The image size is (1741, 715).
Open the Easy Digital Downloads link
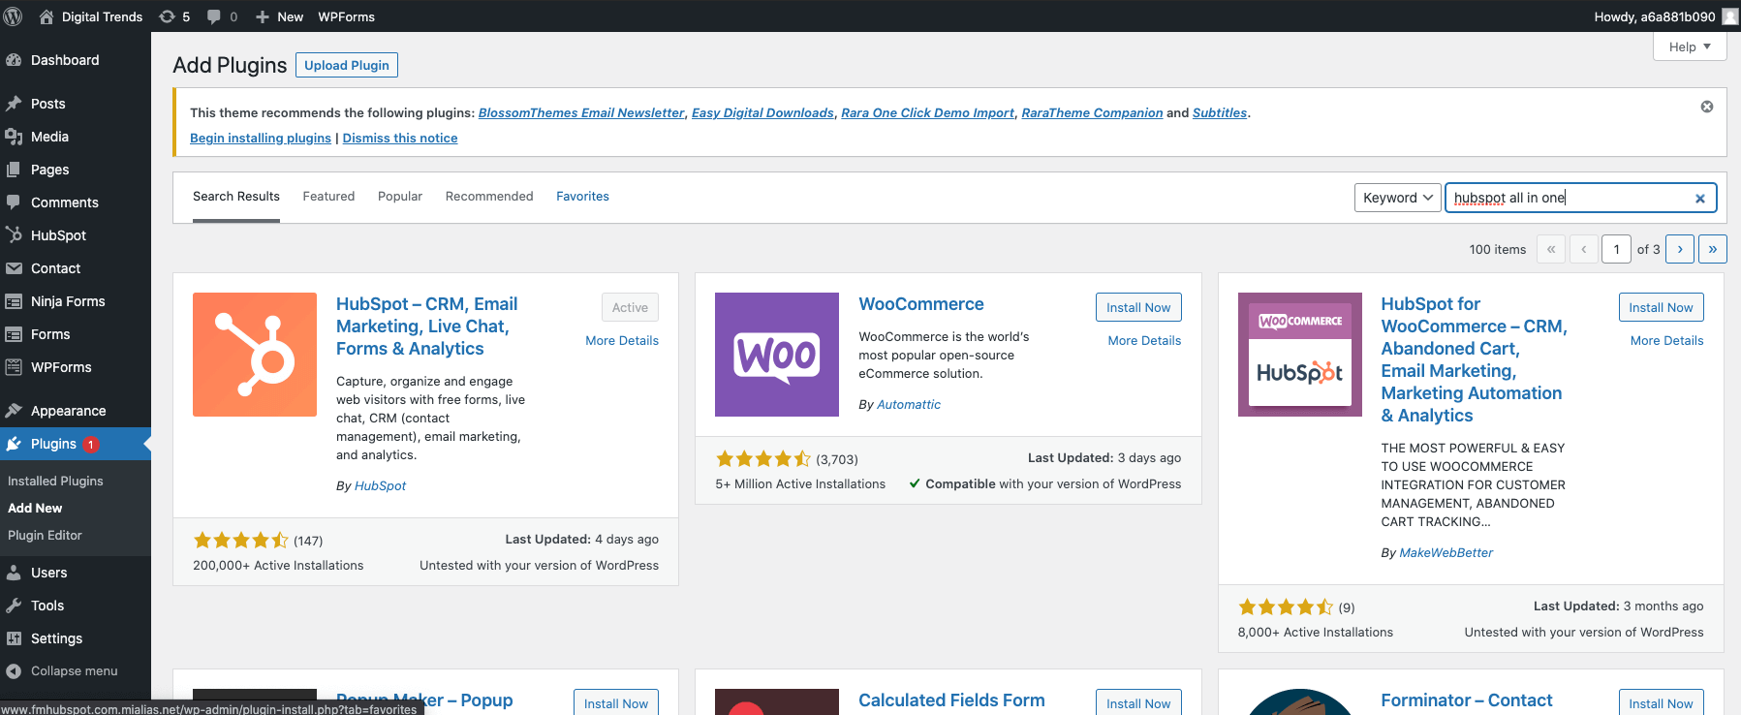762,113
